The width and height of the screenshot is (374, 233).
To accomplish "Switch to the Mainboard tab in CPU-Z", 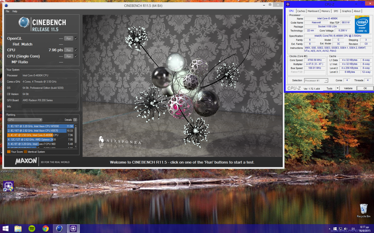I will pyautogui.click(x=313, y=11).
